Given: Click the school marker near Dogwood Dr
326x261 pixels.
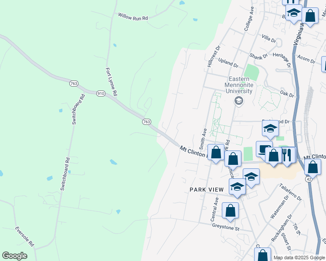Looking at the screenshot, I should point(270,130).
